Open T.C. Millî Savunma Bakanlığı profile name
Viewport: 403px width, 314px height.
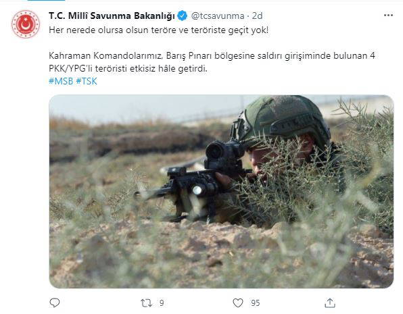pyautogui.click(x=112, y=16)
